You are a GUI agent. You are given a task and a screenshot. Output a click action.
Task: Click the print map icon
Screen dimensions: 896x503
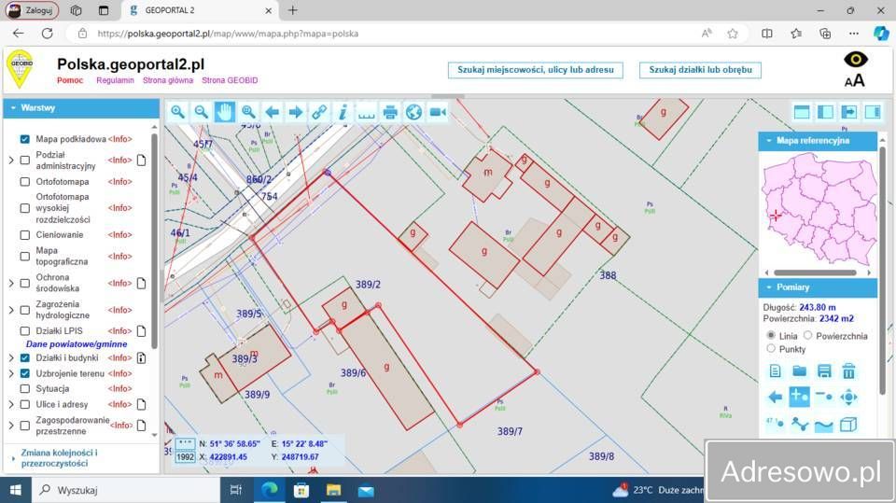tap(390, 112)
